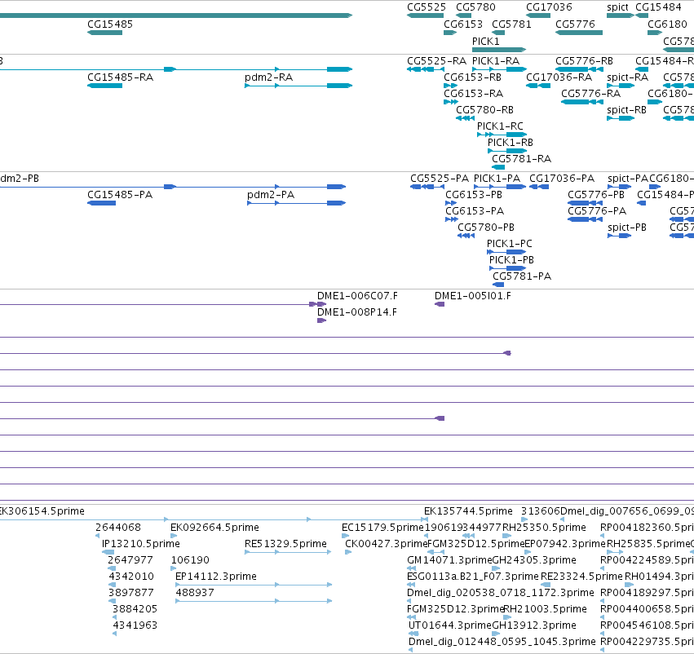Click the CG17036-RA transcript label
The width and height of the screenshot is (694, 654).
[559, 77]
